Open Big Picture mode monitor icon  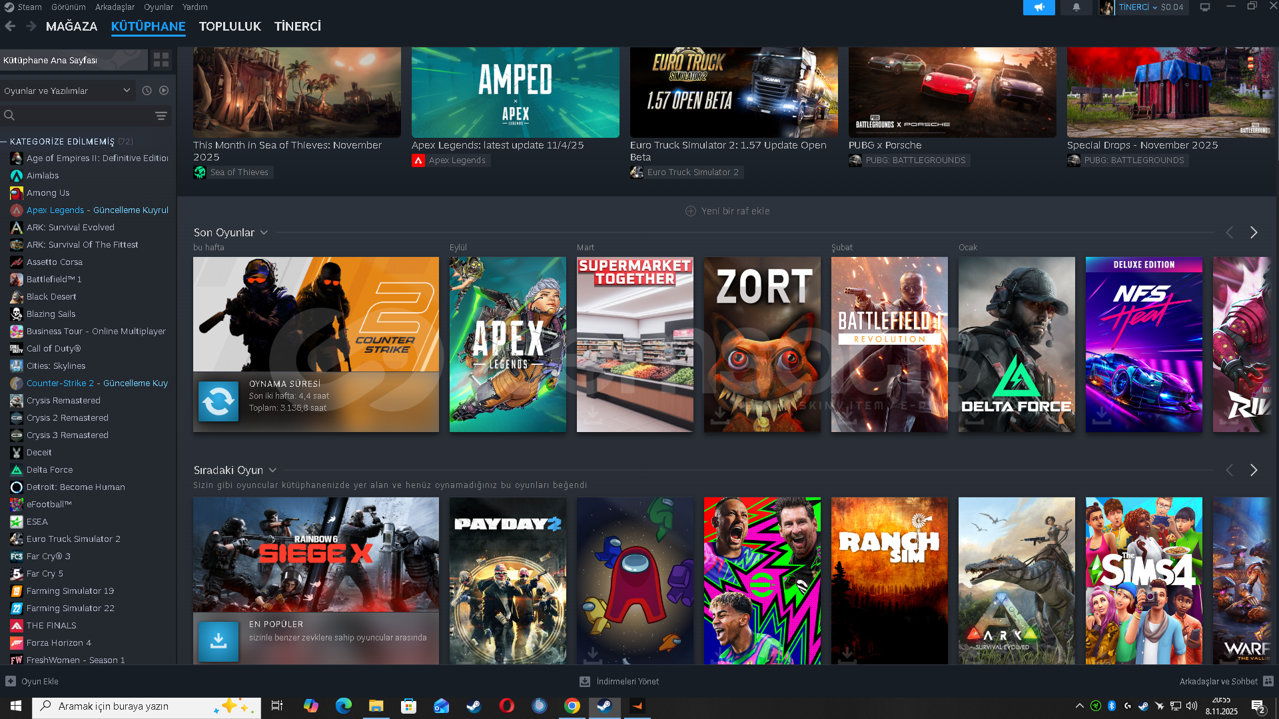click(1204, 7)
